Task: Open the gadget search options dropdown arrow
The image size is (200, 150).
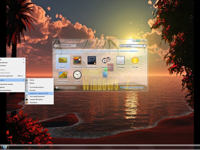Action: click(x=145, y=46)
